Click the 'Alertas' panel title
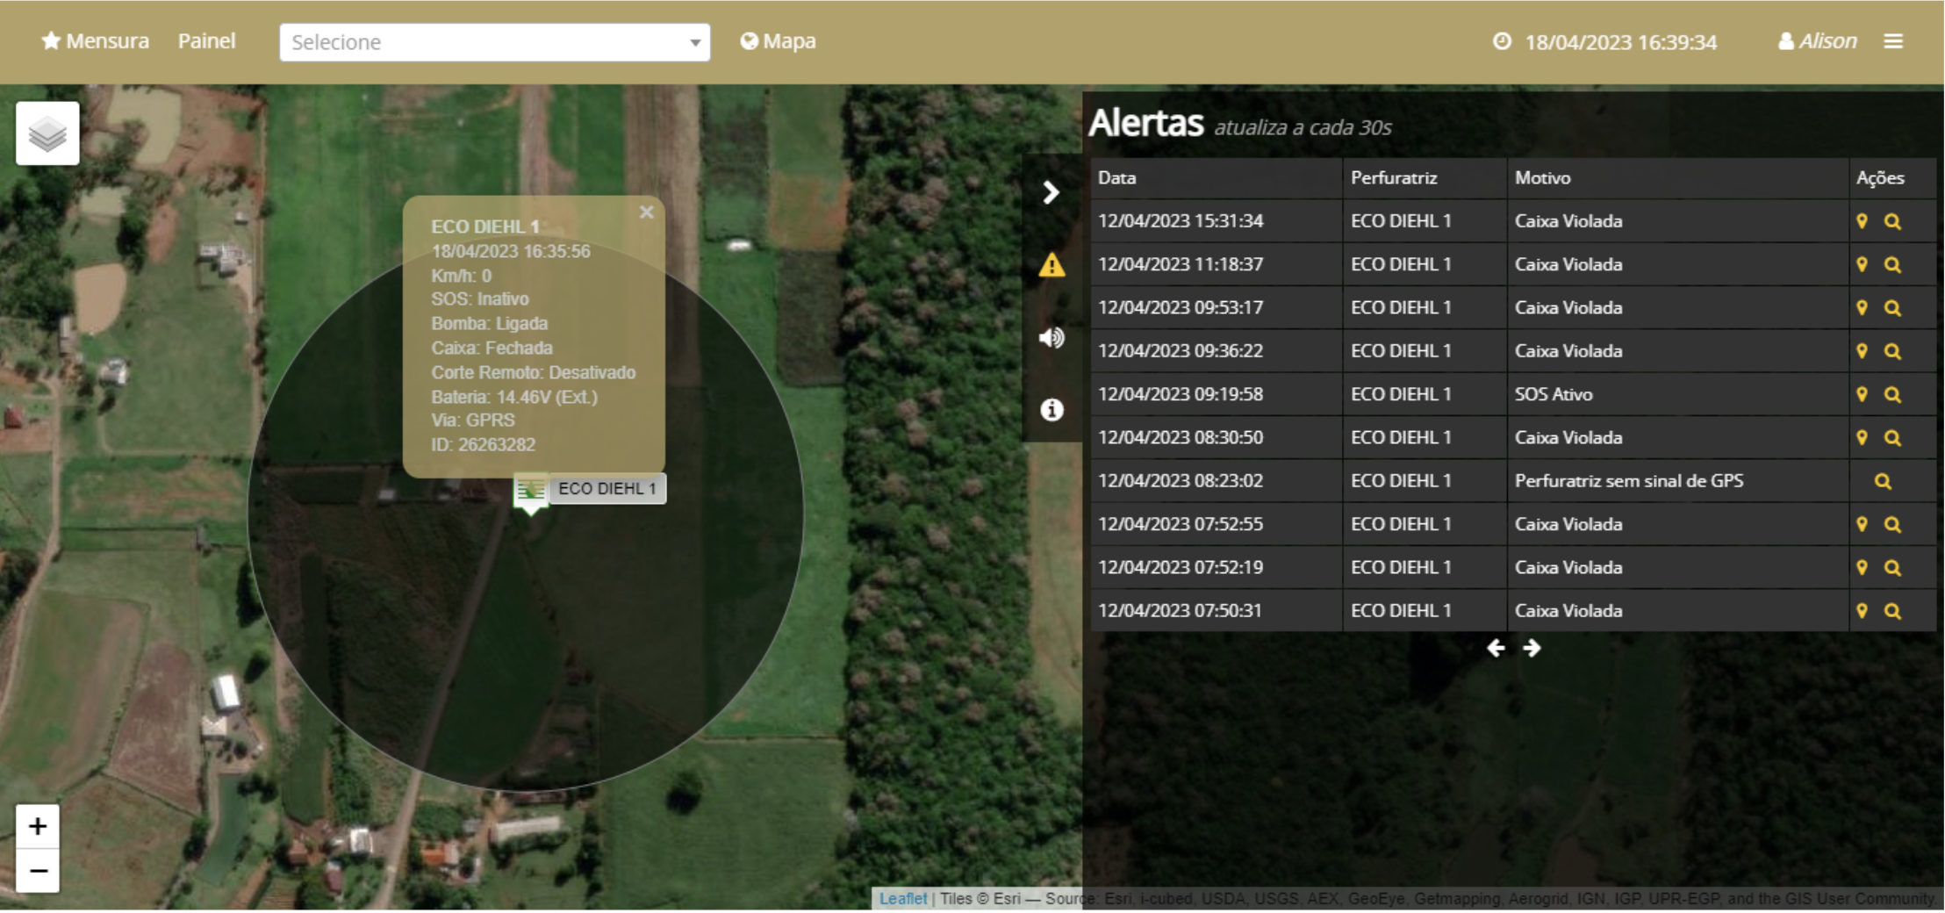This screenshot has height=913, width=1945. (1145, 123)
